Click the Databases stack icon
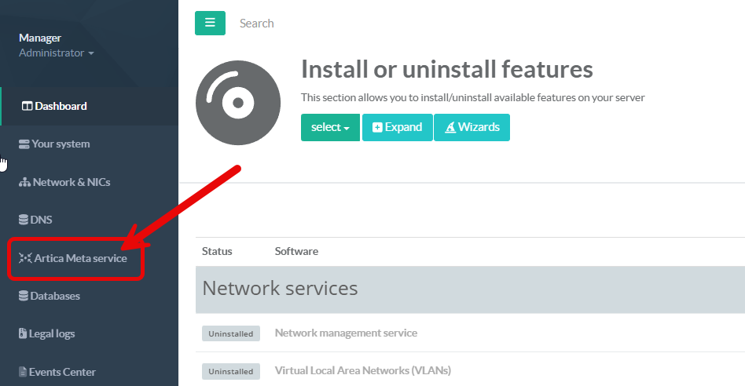Screen dimensions: 745x386 [24, 297]
